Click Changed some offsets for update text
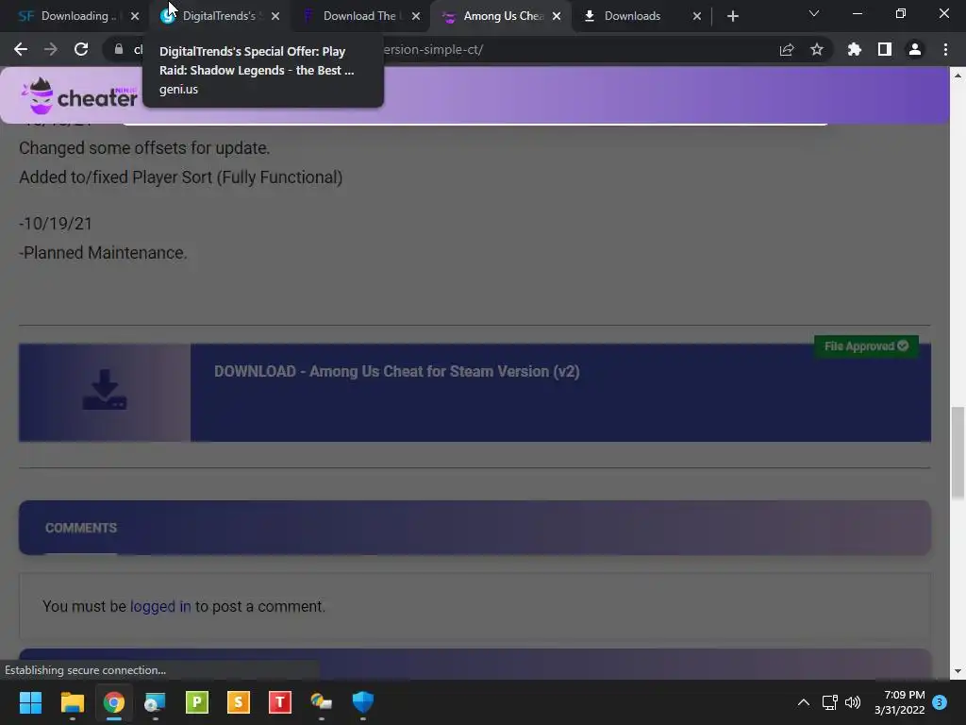 [144, 148]
